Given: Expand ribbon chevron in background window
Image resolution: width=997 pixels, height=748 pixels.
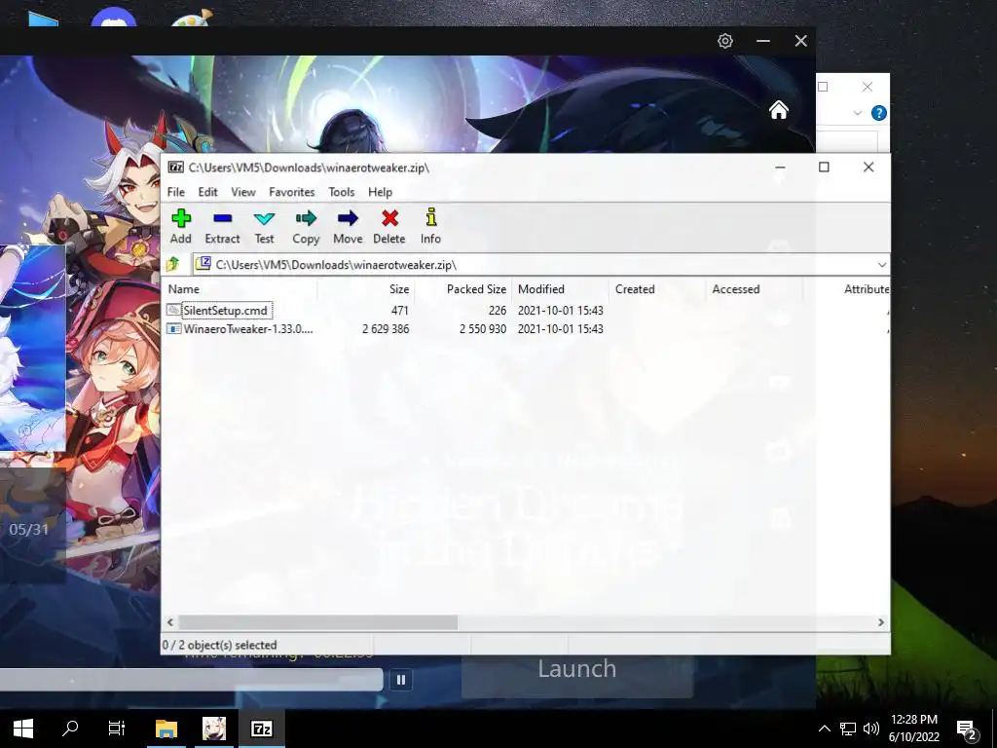Looking at the screenshot, I should (857, 113).
